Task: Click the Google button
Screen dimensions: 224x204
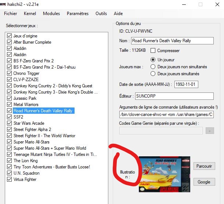Action: 204,182
